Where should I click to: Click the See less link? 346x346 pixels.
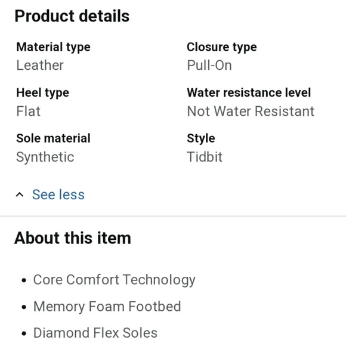[x=58, y=194]
